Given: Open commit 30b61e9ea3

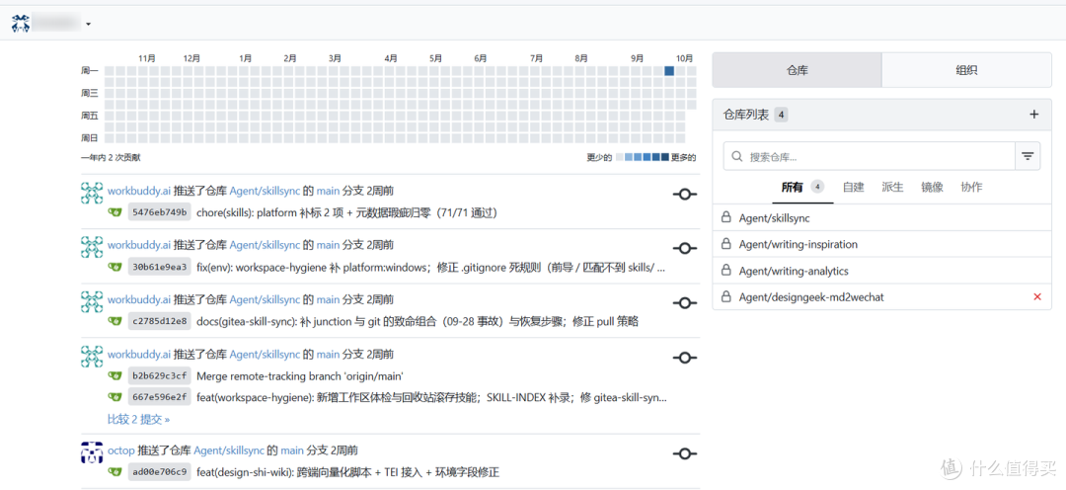Looking at the screenshot, I should coord(160,267).
